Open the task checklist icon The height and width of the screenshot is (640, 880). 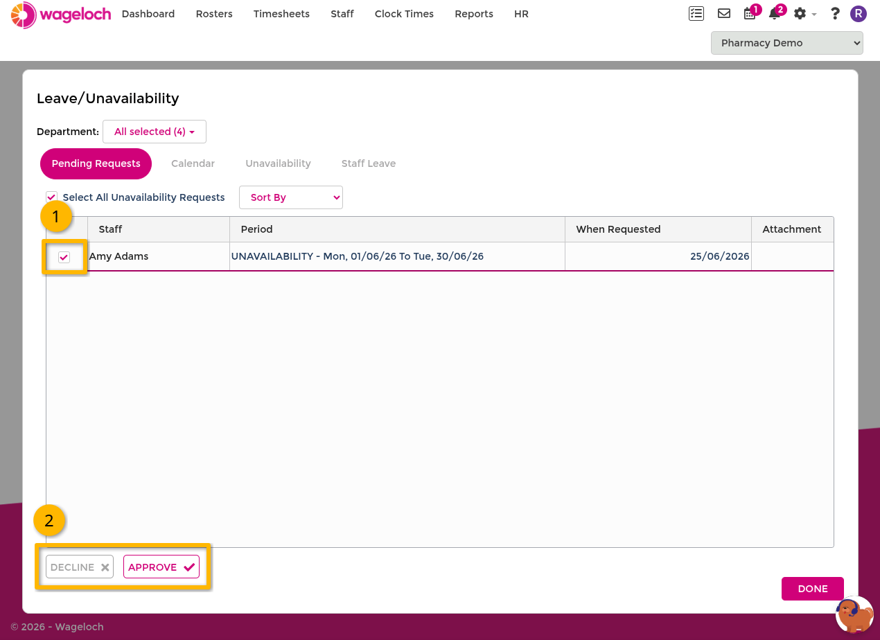(x=696, y=13)
